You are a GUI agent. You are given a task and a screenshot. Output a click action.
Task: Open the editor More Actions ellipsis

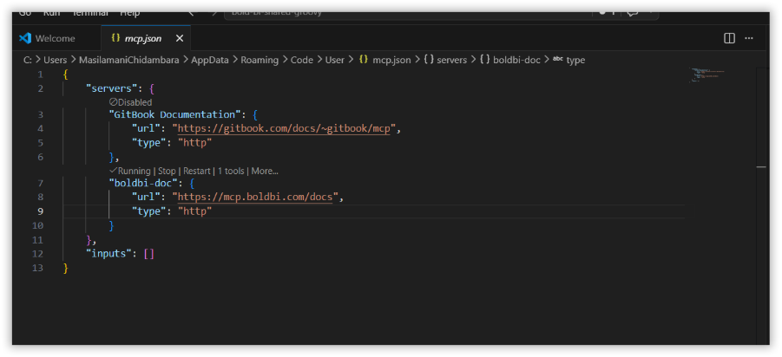click(749, 38)
